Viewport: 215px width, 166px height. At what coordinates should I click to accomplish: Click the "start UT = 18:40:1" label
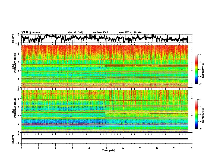coord(131,33)
